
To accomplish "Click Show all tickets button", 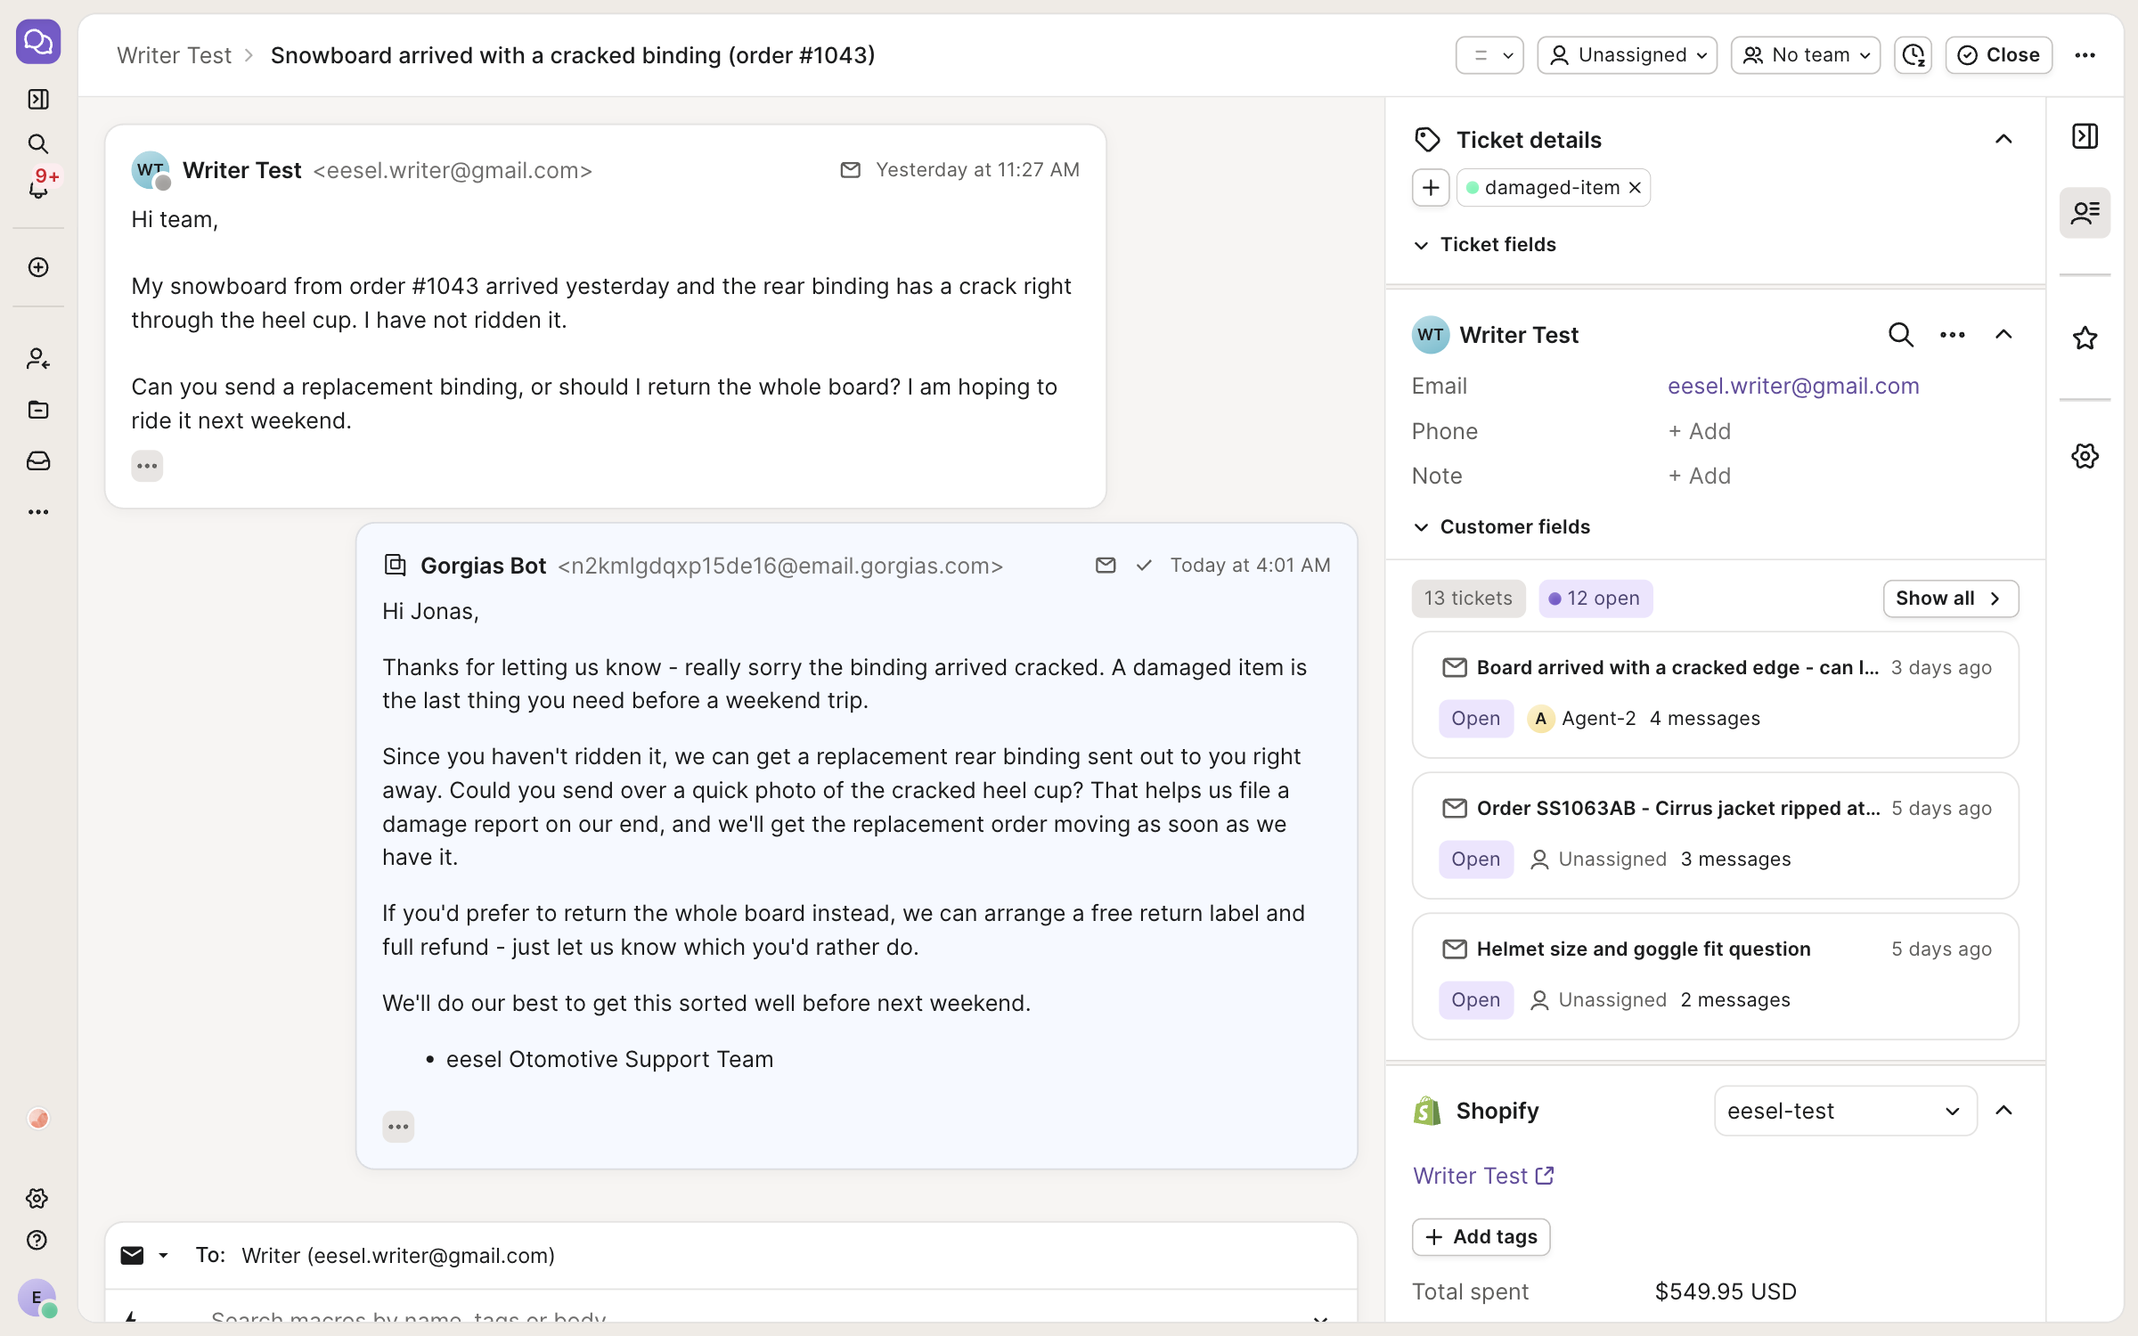I will click(1950, 599).
